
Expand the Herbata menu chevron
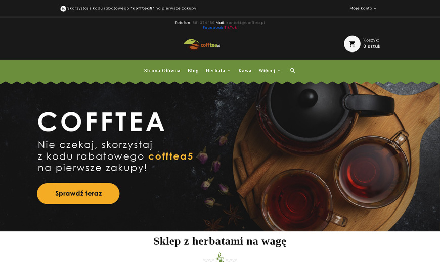pos(229,70)
